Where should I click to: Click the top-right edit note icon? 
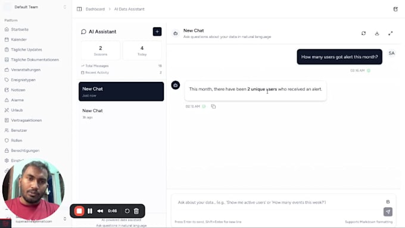[x=395, y=9]
